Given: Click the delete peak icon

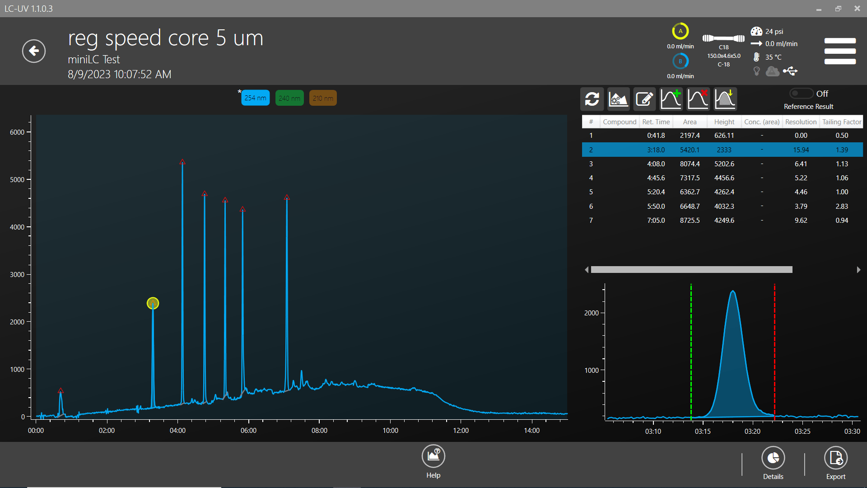Looking at the screenshot, I should pyautogui.click(x=698, y=99).
